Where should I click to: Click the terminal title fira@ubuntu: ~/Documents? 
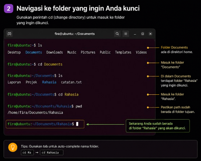pyautogui.click(x=75, y=34)
